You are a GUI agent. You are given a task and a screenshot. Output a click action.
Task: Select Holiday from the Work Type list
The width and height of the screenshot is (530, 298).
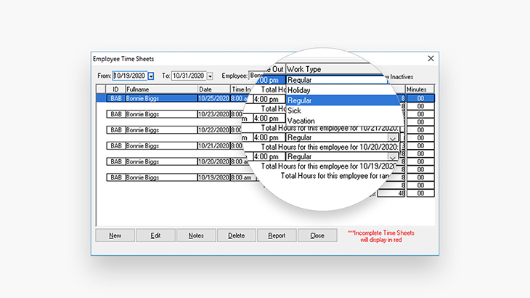coord(299,90)
